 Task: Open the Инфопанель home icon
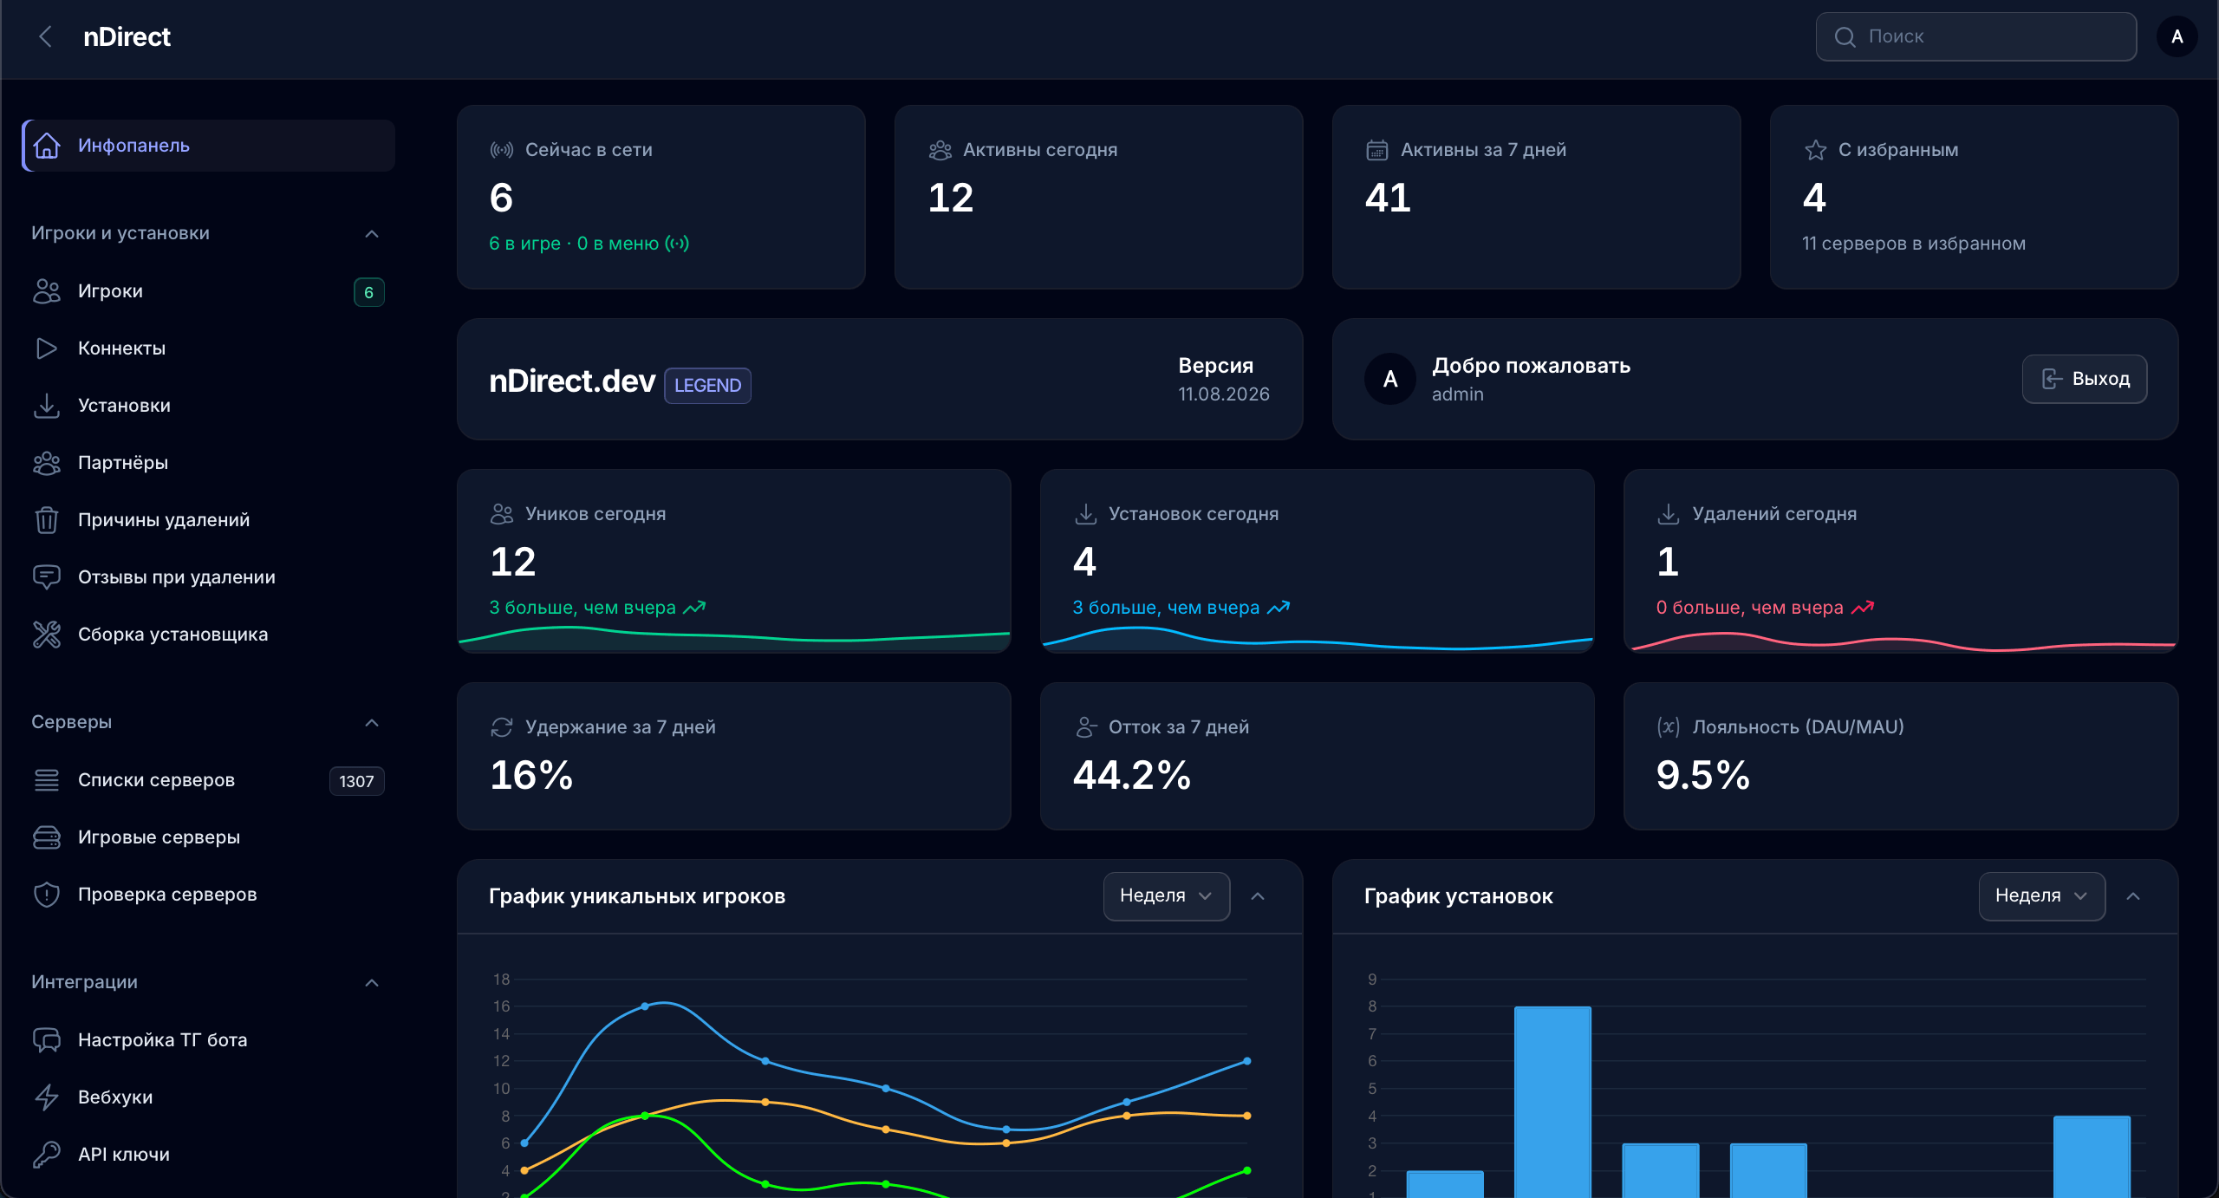tap(47, 146)
